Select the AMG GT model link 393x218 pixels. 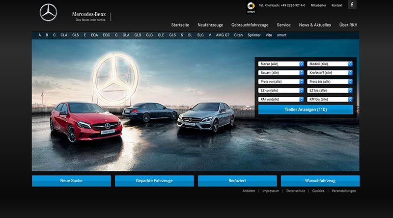(223, 35)
